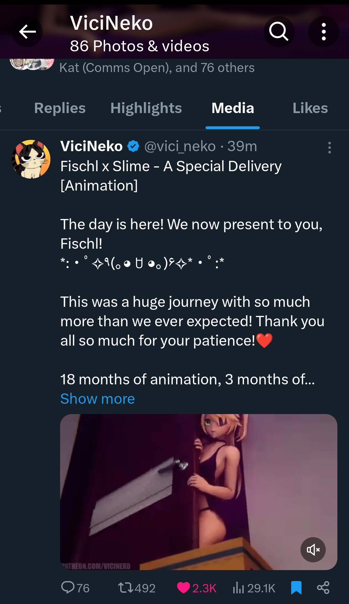This screenshot has height=604, width=349.
Task: Open search with magnifier icon
Action: pos(279,32)
